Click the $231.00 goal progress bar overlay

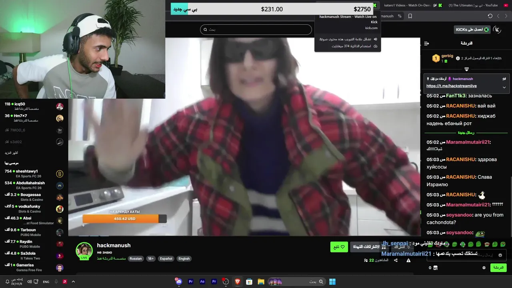(x=272, y=9)
